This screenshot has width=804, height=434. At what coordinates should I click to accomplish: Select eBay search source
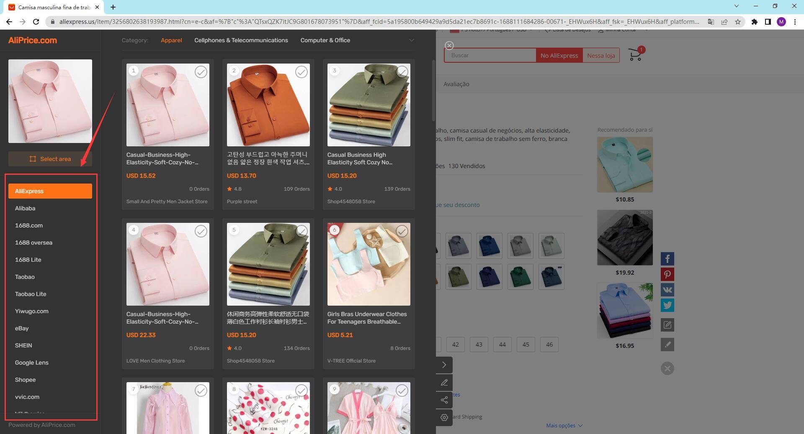point(50,328)
